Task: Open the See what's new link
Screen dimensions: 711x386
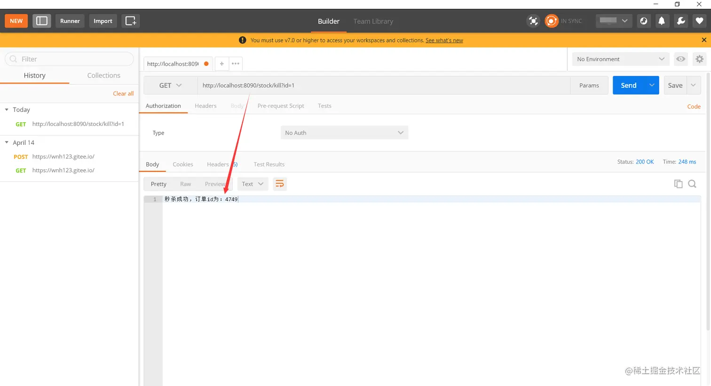Action: (x=444, y=40)
